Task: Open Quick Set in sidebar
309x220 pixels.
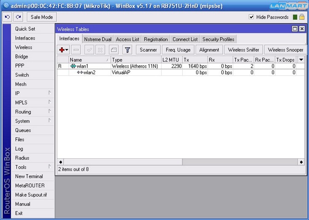Action: [33, 29]
